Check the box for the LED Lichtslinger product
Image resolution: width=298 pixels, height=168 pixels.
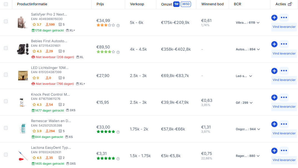pos(6,75)
